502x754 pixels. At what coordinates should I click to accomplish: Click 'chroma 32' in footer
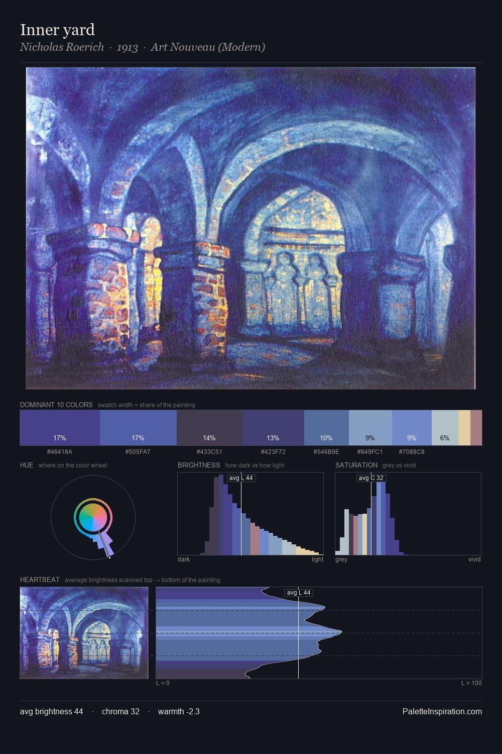[120, 712]
